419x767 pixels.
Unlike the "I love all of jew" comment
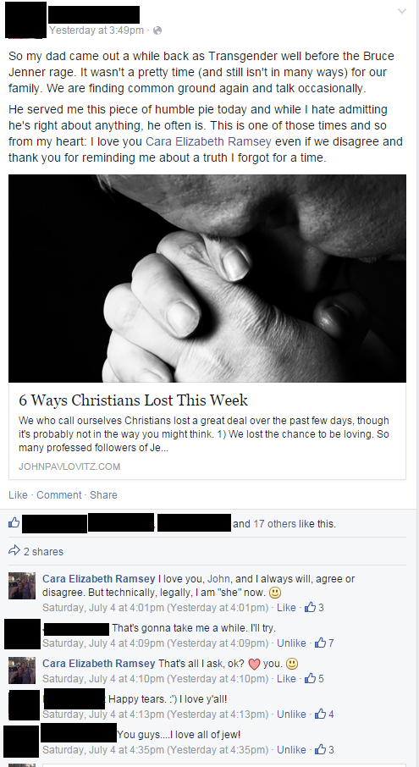point(291,749)
